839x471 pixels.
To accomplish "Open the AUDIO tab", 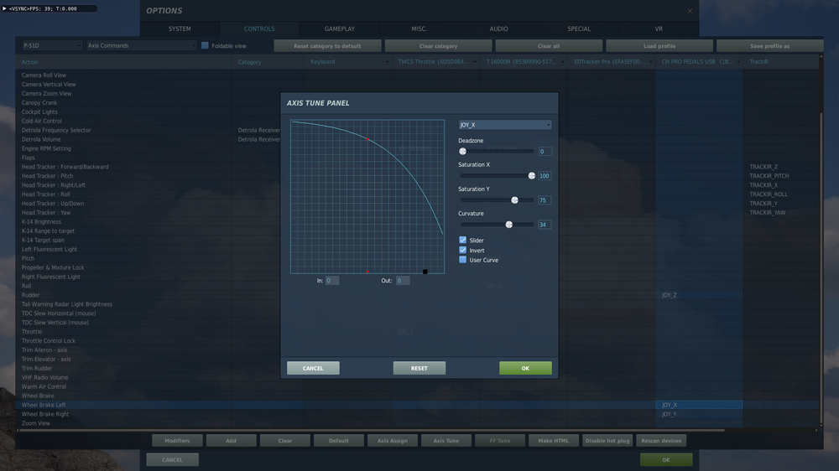I will click(498, 28).
